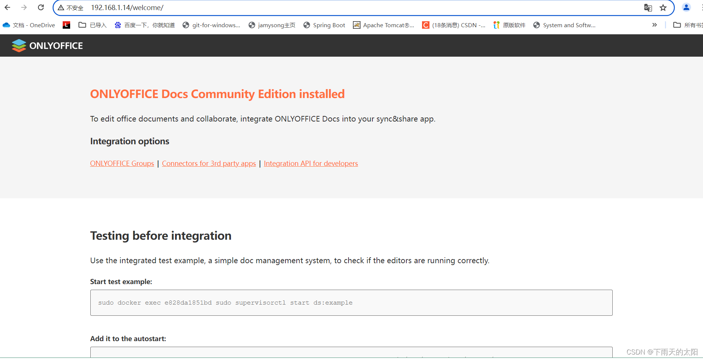703x359 pixels.
Task: Open the 已导入 bookmarks folder
Action: 93,25
